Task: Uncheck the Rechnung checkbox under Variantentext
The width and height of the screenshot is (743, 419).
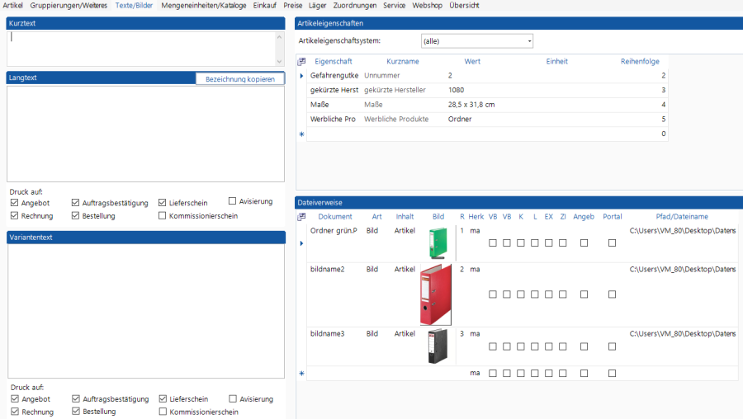Action: tap(15, 412)
